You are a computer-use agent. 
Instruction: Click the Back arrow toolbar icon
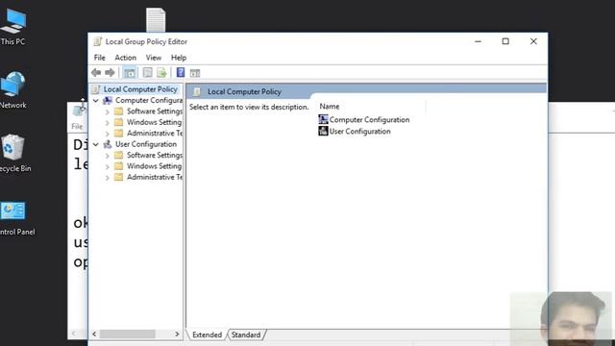(x=96, y=73)
